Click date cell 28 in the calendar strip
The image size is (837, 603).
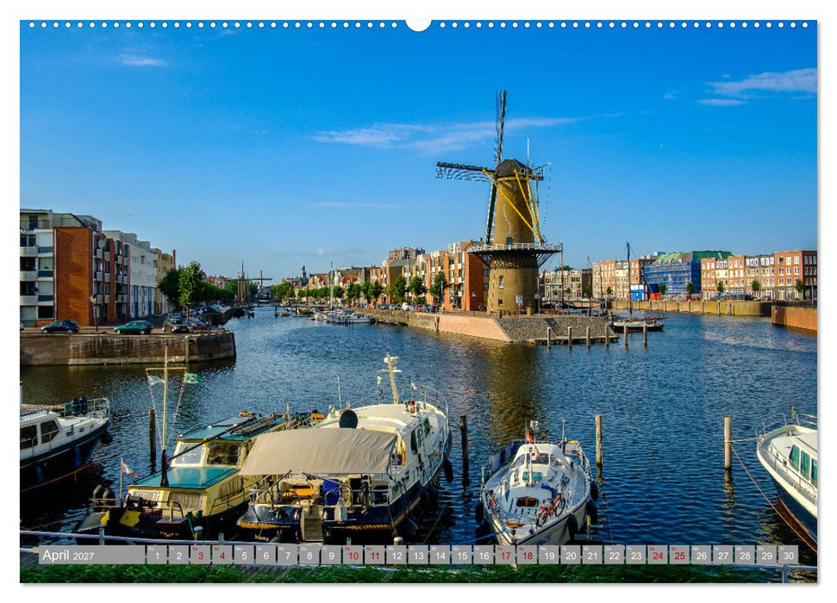[x=745, y=555]
